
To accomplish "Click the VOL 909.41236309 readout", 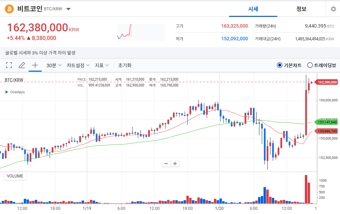I will click(94, 85).
